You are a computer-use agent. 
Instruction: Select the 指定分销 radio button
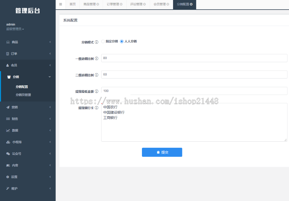coord(103,41)
